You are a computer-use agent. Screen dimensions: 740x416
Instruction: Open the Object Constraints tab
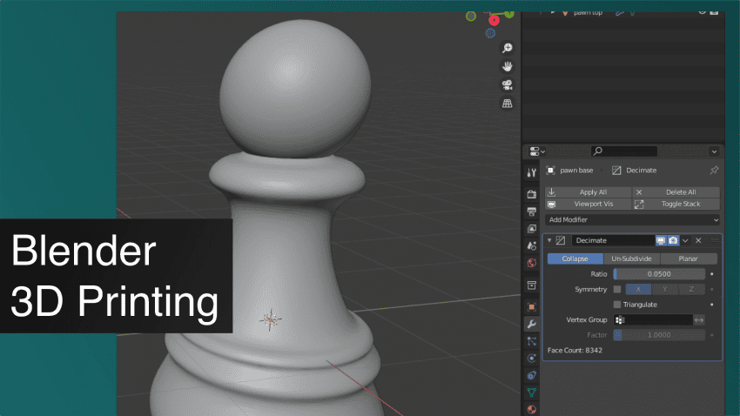(x=532, y=375)
